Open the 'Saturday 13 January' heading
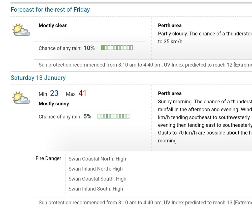Screen dimensions: 252x208 [x=38, y=78]
